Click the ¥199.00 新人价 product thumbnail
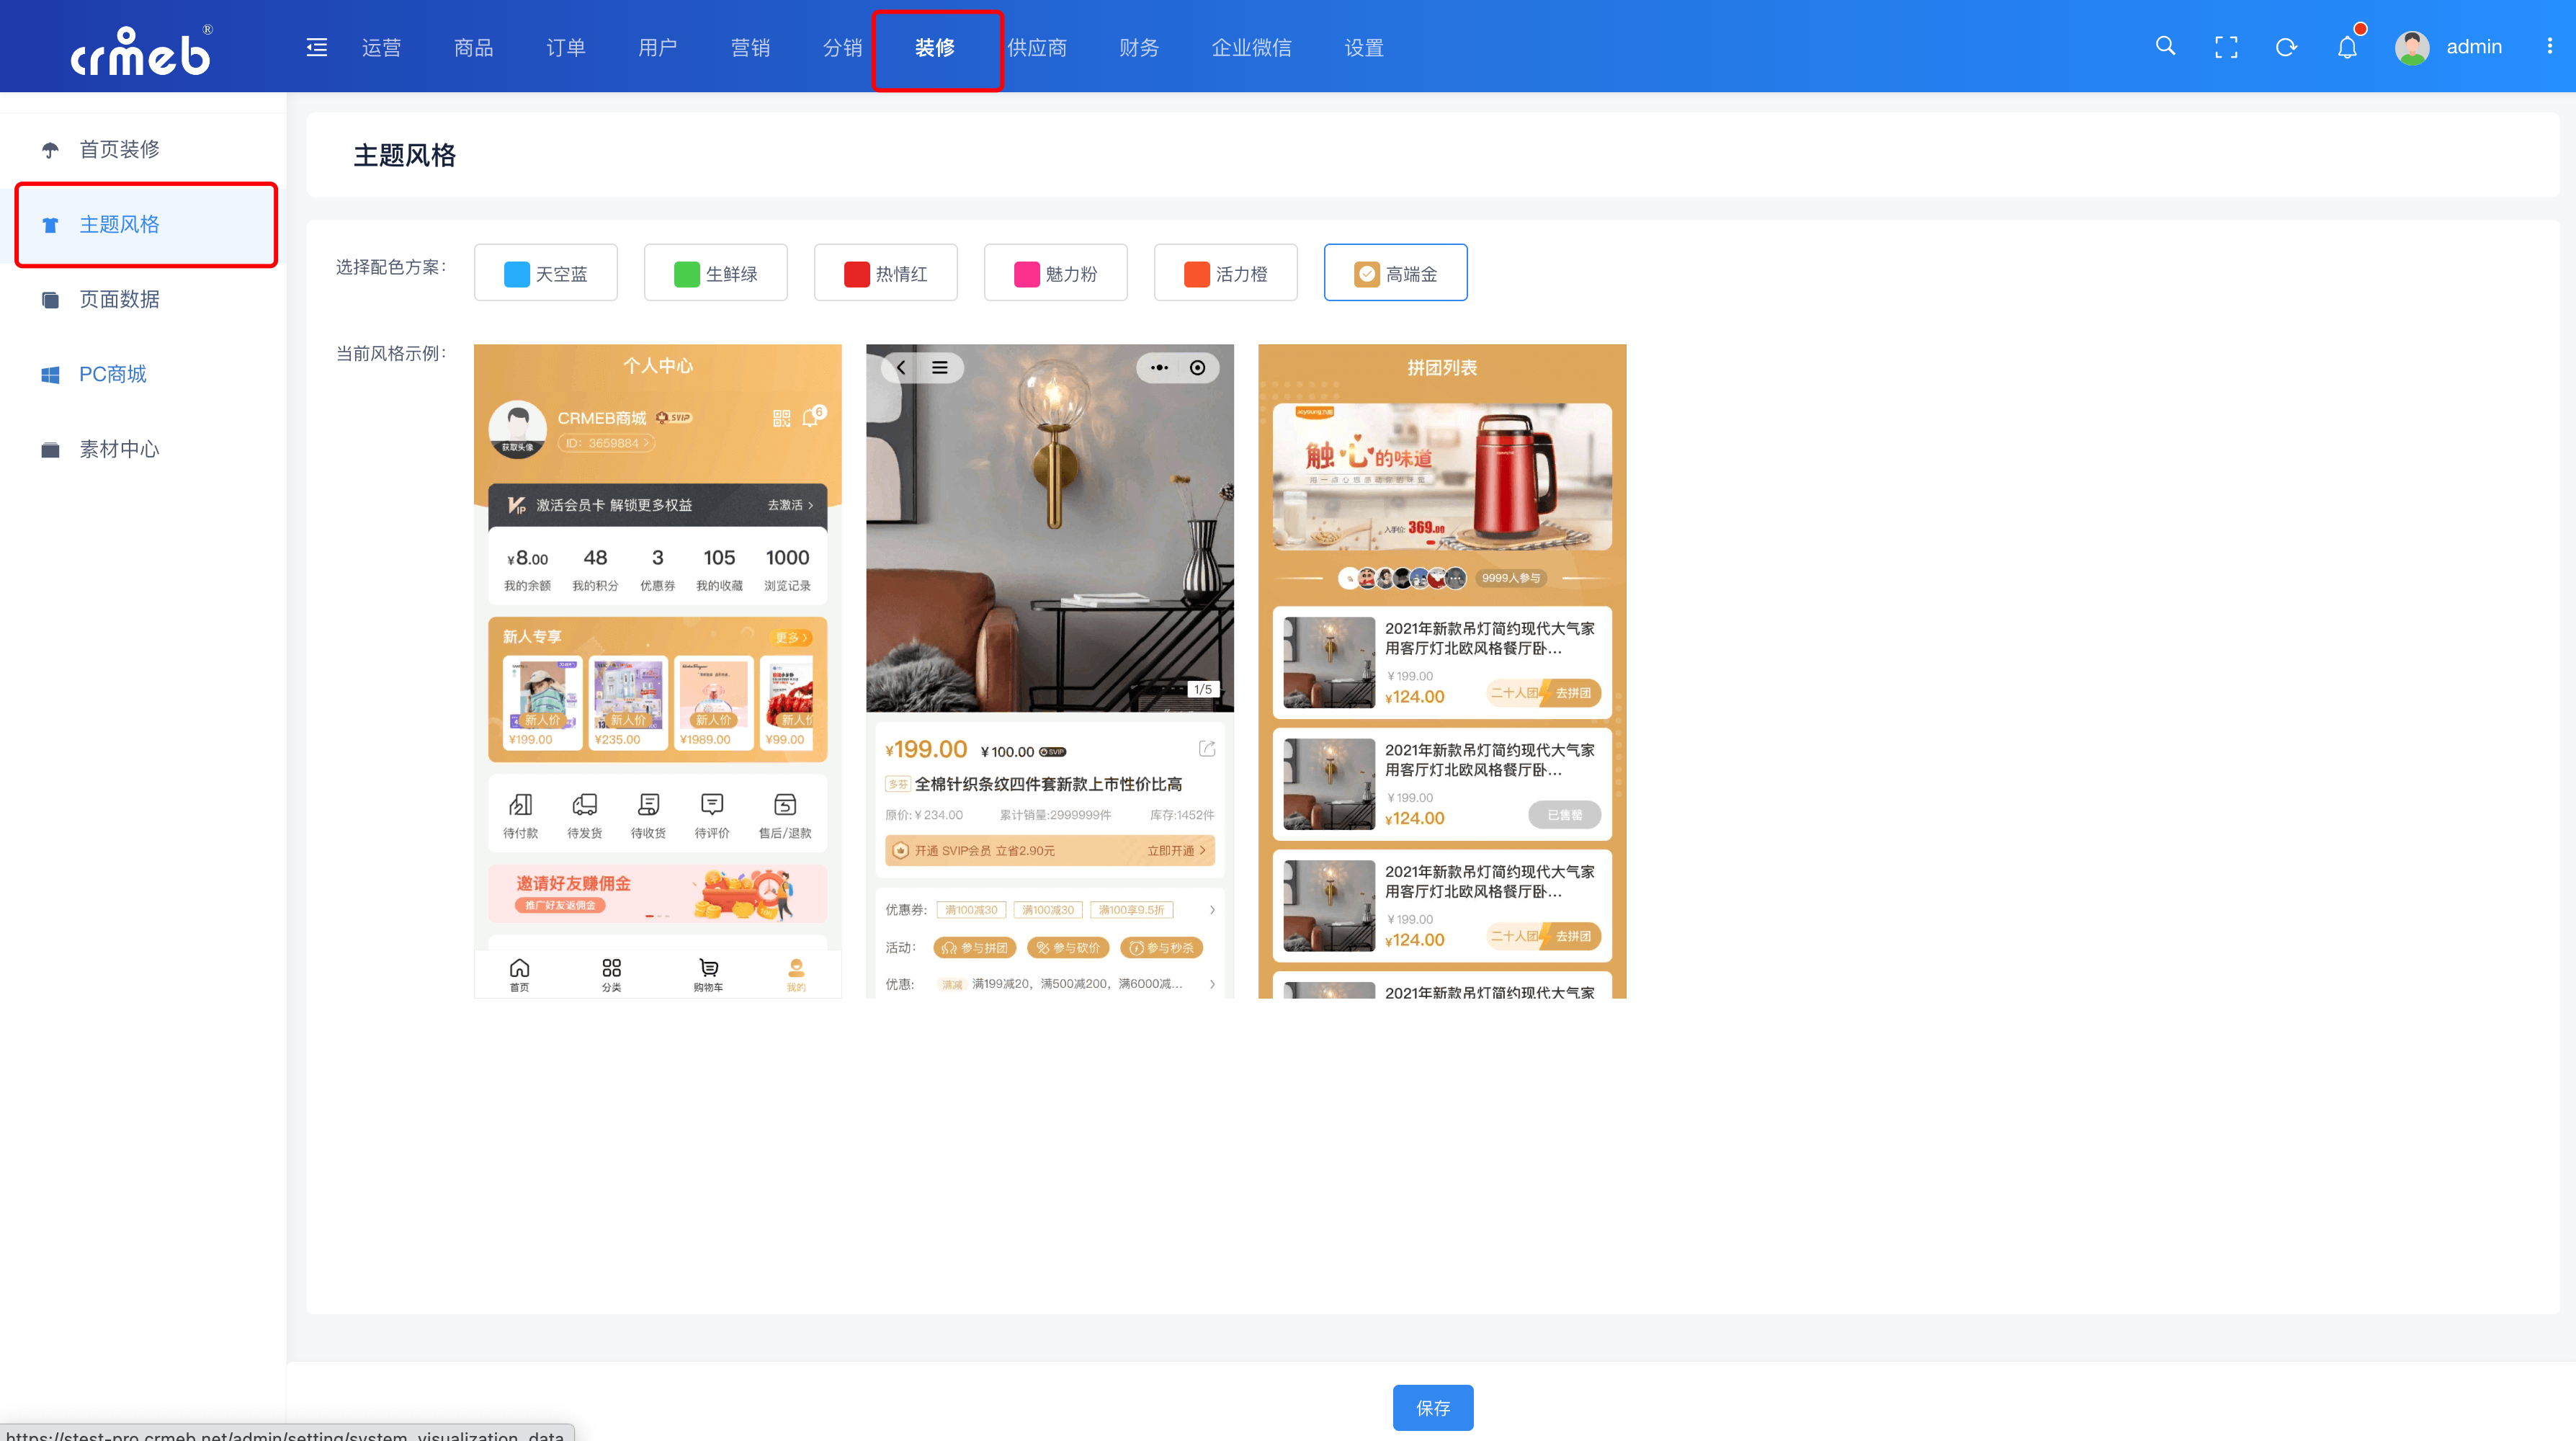Screen dimensions: 2576x1441 coord(542,703)
